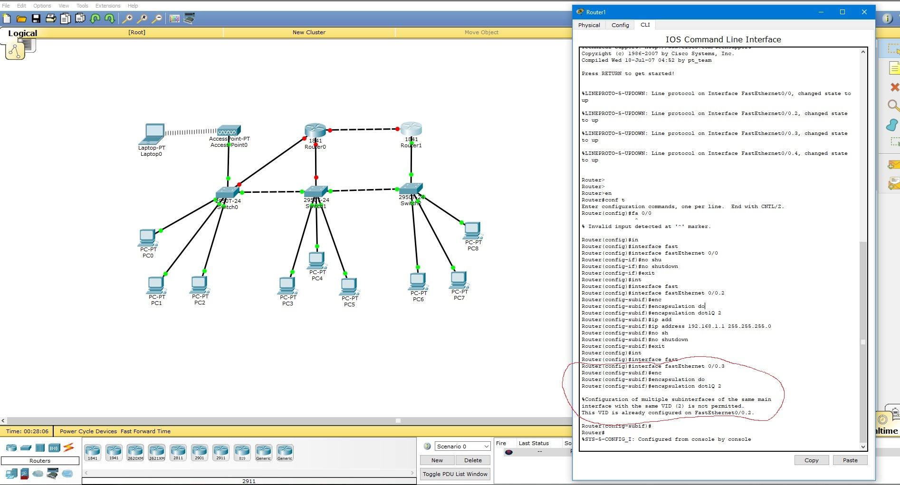Click the scenario info icon
900x485 pixels.
point(427,447)
